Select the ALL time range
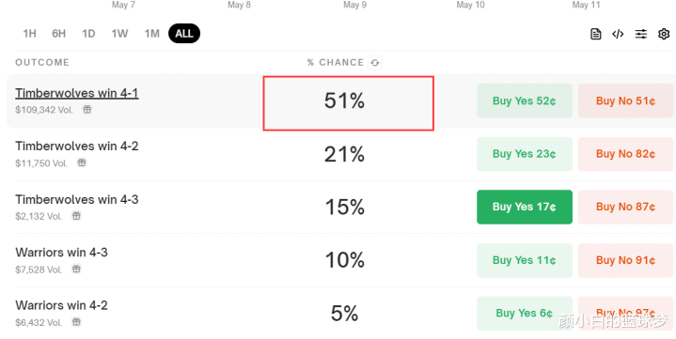 (x=184, y=34)
